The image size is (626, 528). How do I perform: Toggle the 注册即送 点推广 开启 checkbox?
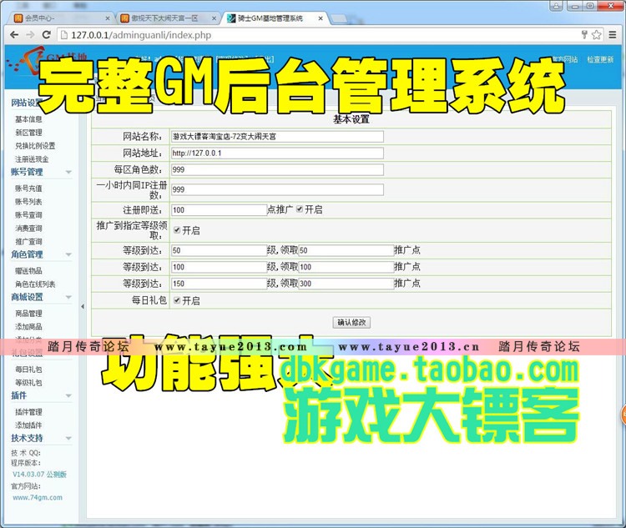(300, 209)
